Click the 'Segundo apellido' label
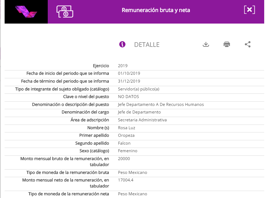This screenshot has height=198, width=268. click(92, 143)
